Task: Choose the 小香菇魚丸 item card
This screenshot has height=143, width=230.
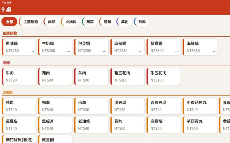Action: (x=200, y=106)
